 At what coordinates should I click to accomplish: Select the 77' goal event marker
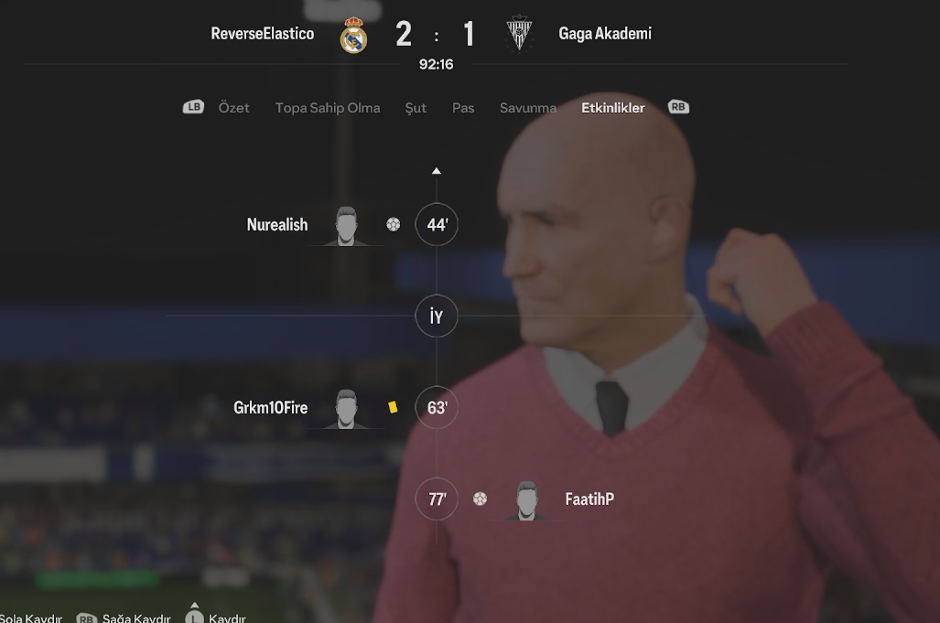pos(437,499)
